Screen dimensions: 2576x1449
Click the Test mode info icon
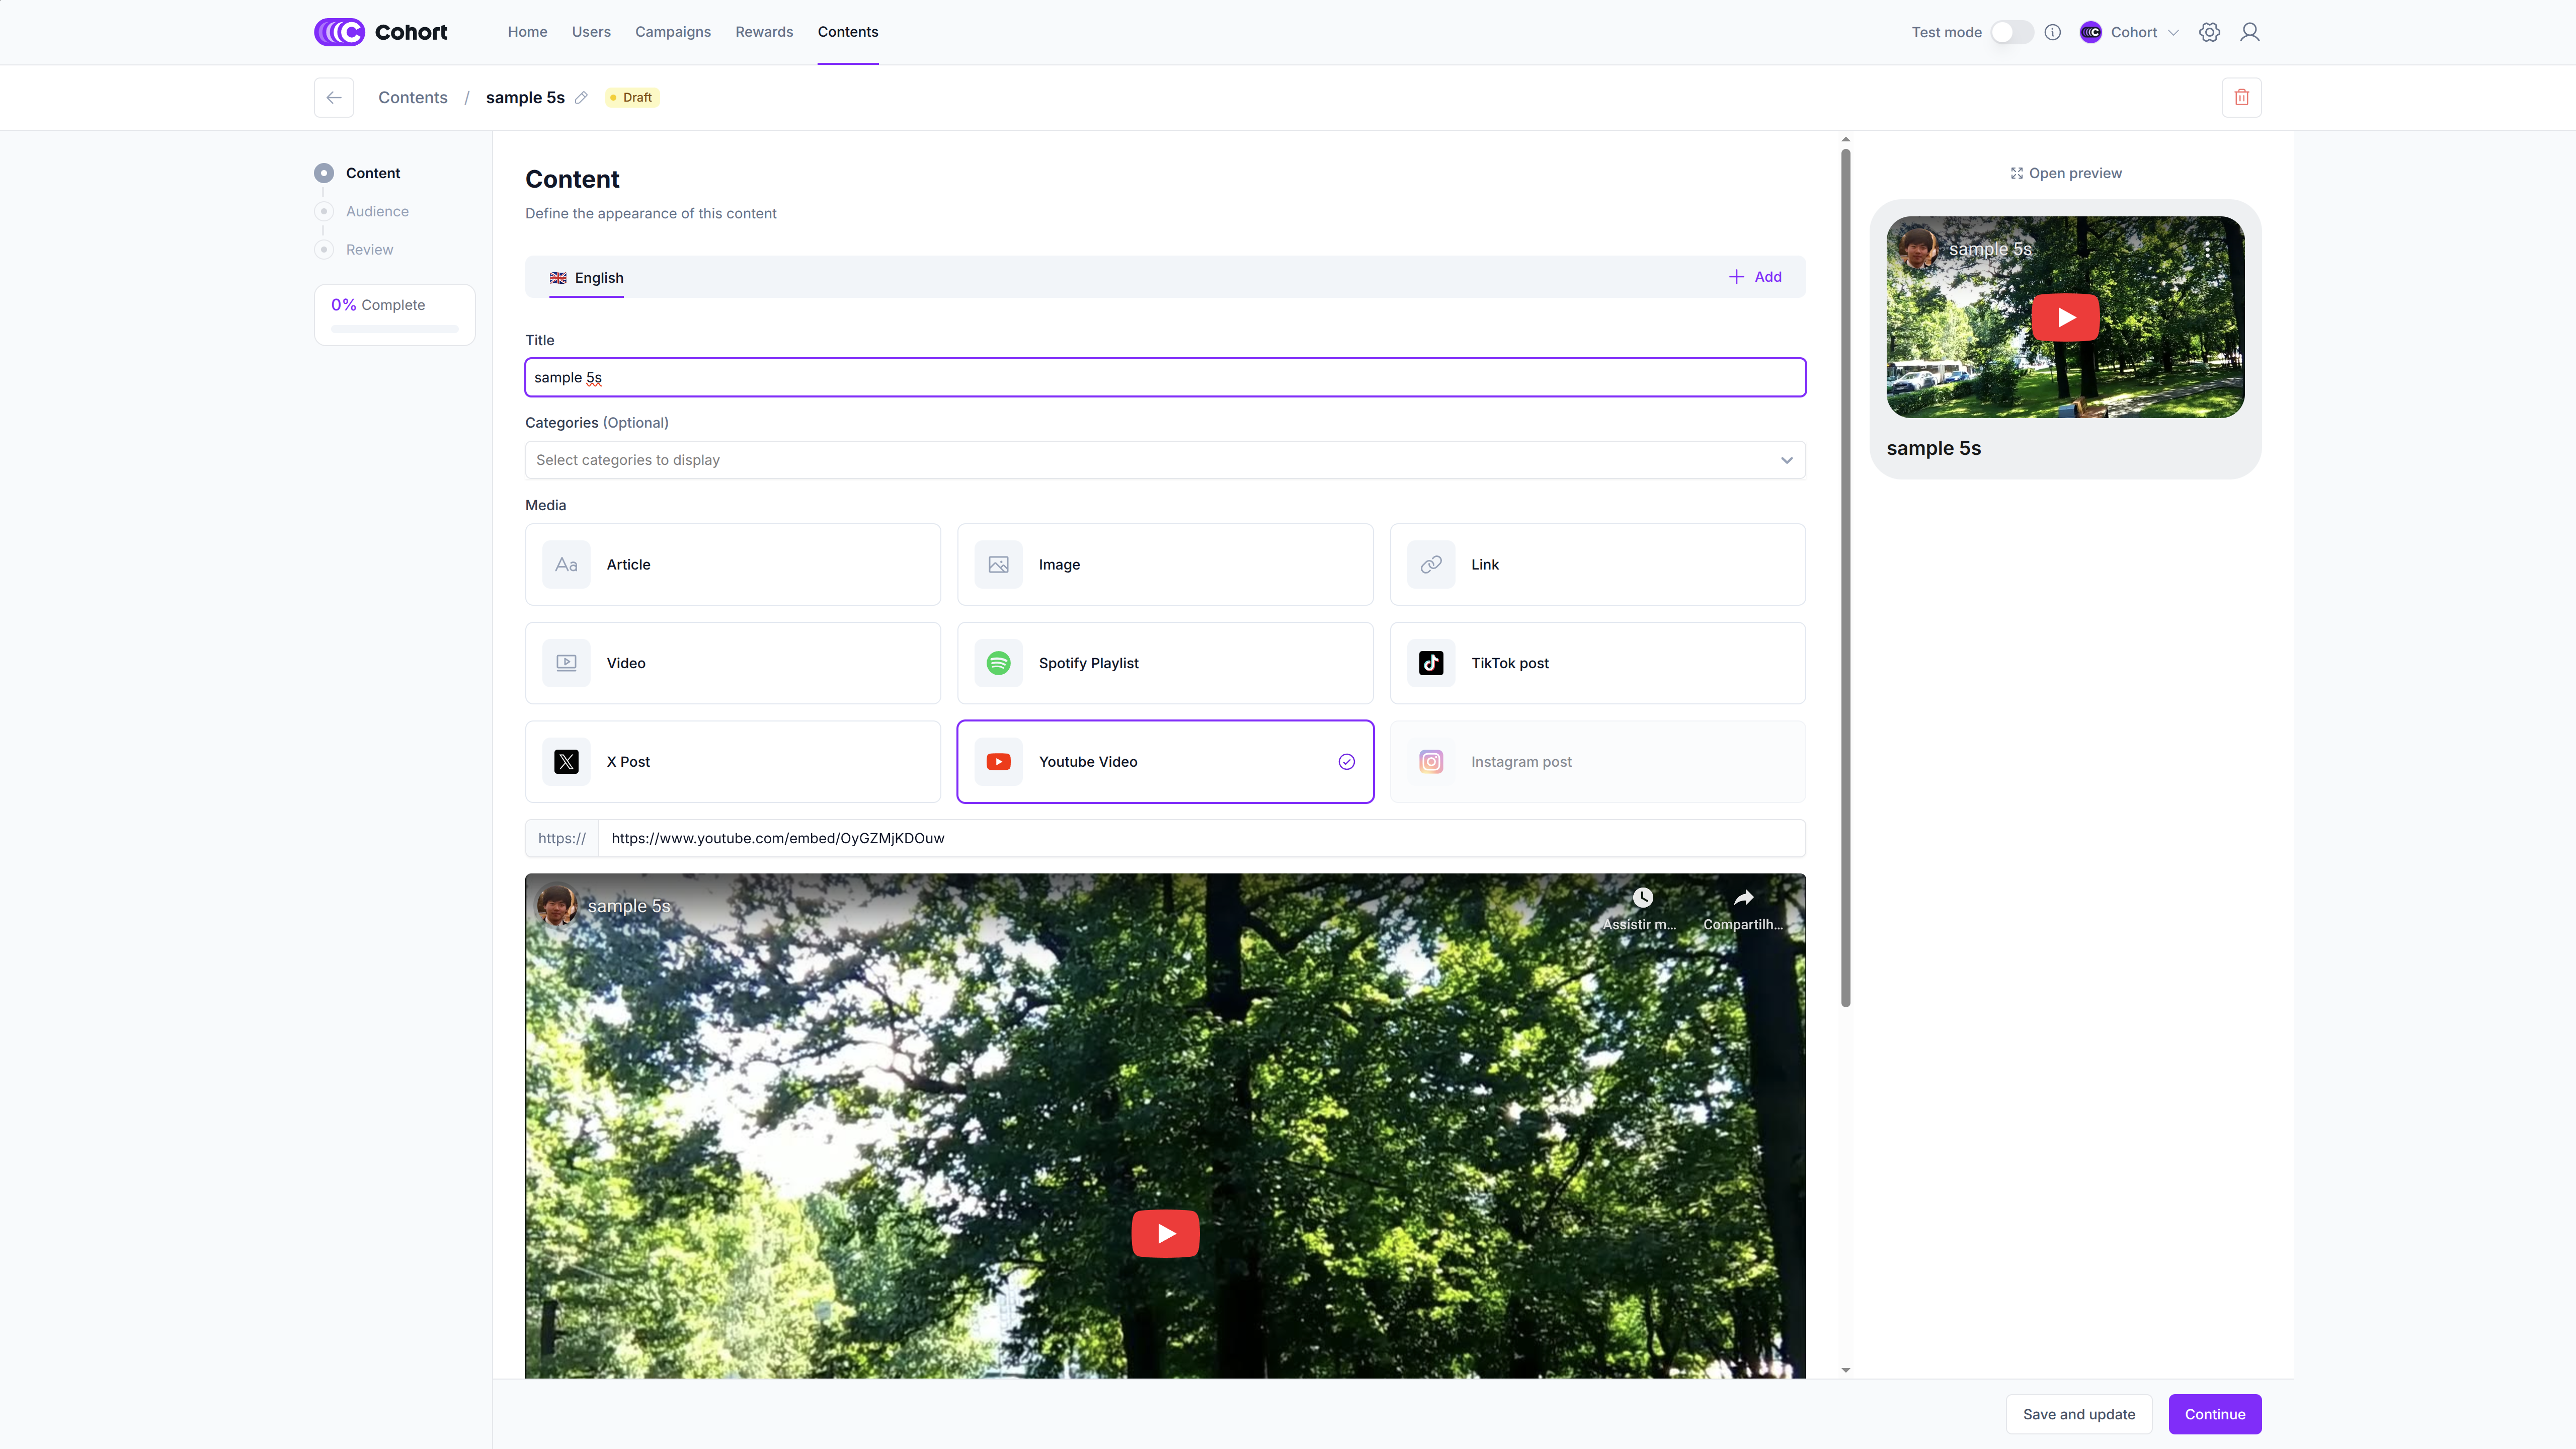click(x=2052, y=32)
